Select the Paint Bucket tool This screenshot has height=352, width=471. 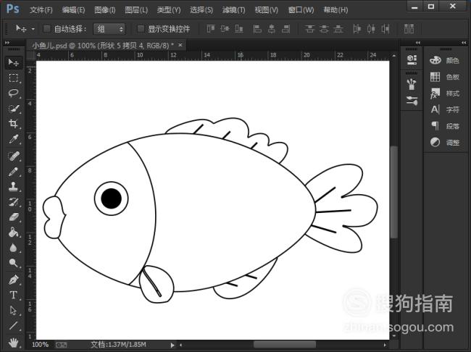click(x=14, y=232)
